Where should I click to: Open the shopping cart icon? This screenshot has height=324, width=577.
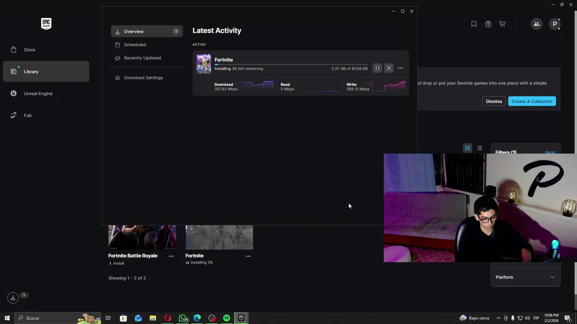[x=502, y=24]
